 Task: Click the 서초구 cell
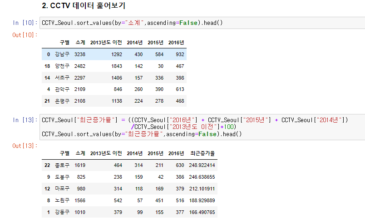click(62, 78)
